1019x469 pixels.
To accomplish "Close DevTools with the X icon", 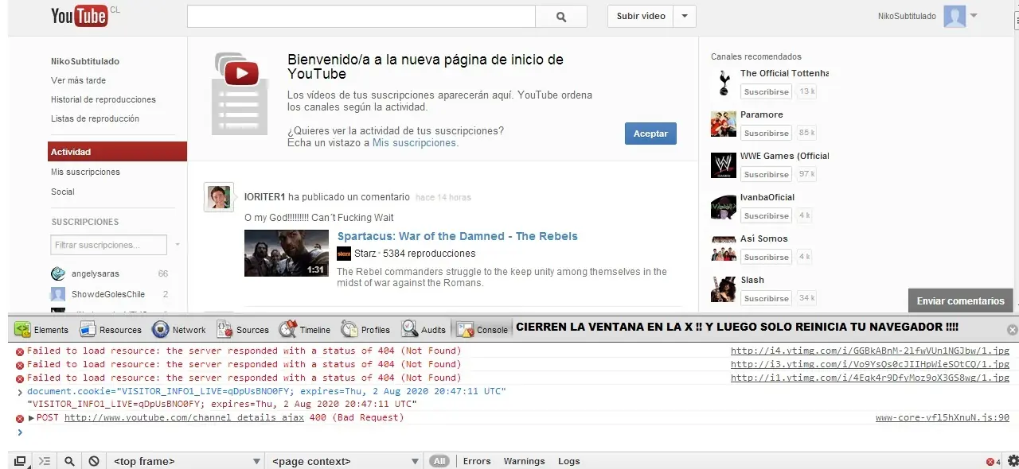I will (1013, 329).
